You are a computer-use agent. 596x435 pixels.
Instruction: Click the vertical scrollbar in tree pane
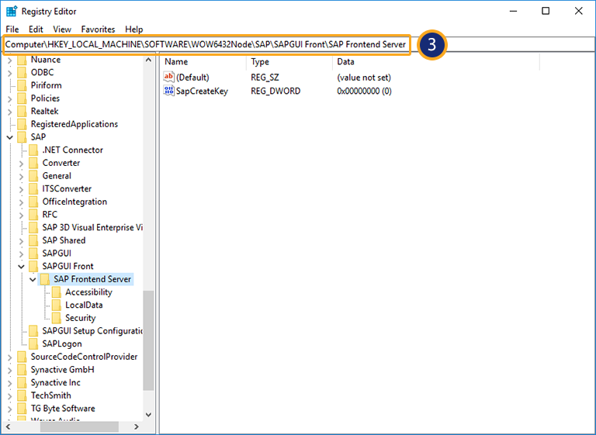click(148, 341)
